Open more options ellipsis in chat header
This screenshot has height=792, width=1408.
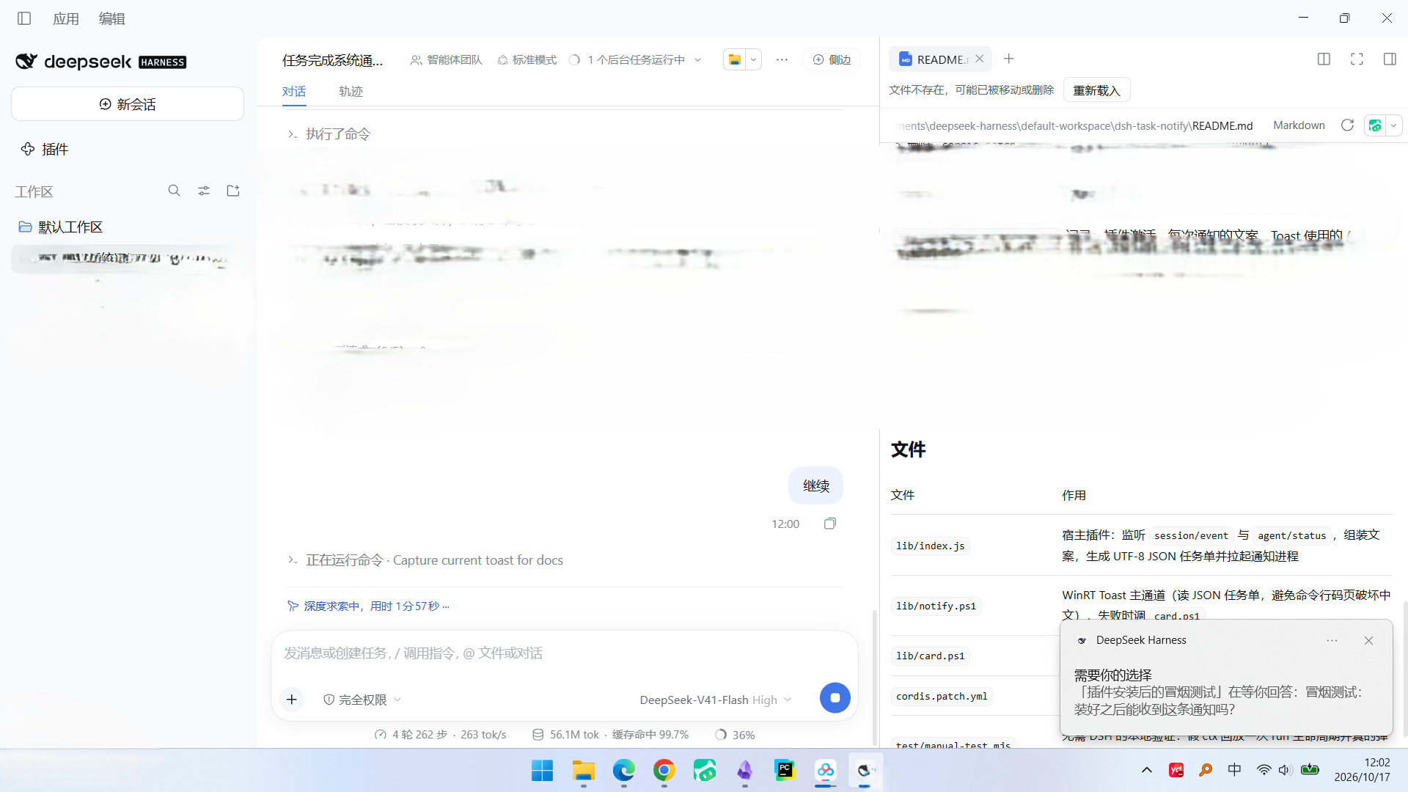(x=782, y=59)
